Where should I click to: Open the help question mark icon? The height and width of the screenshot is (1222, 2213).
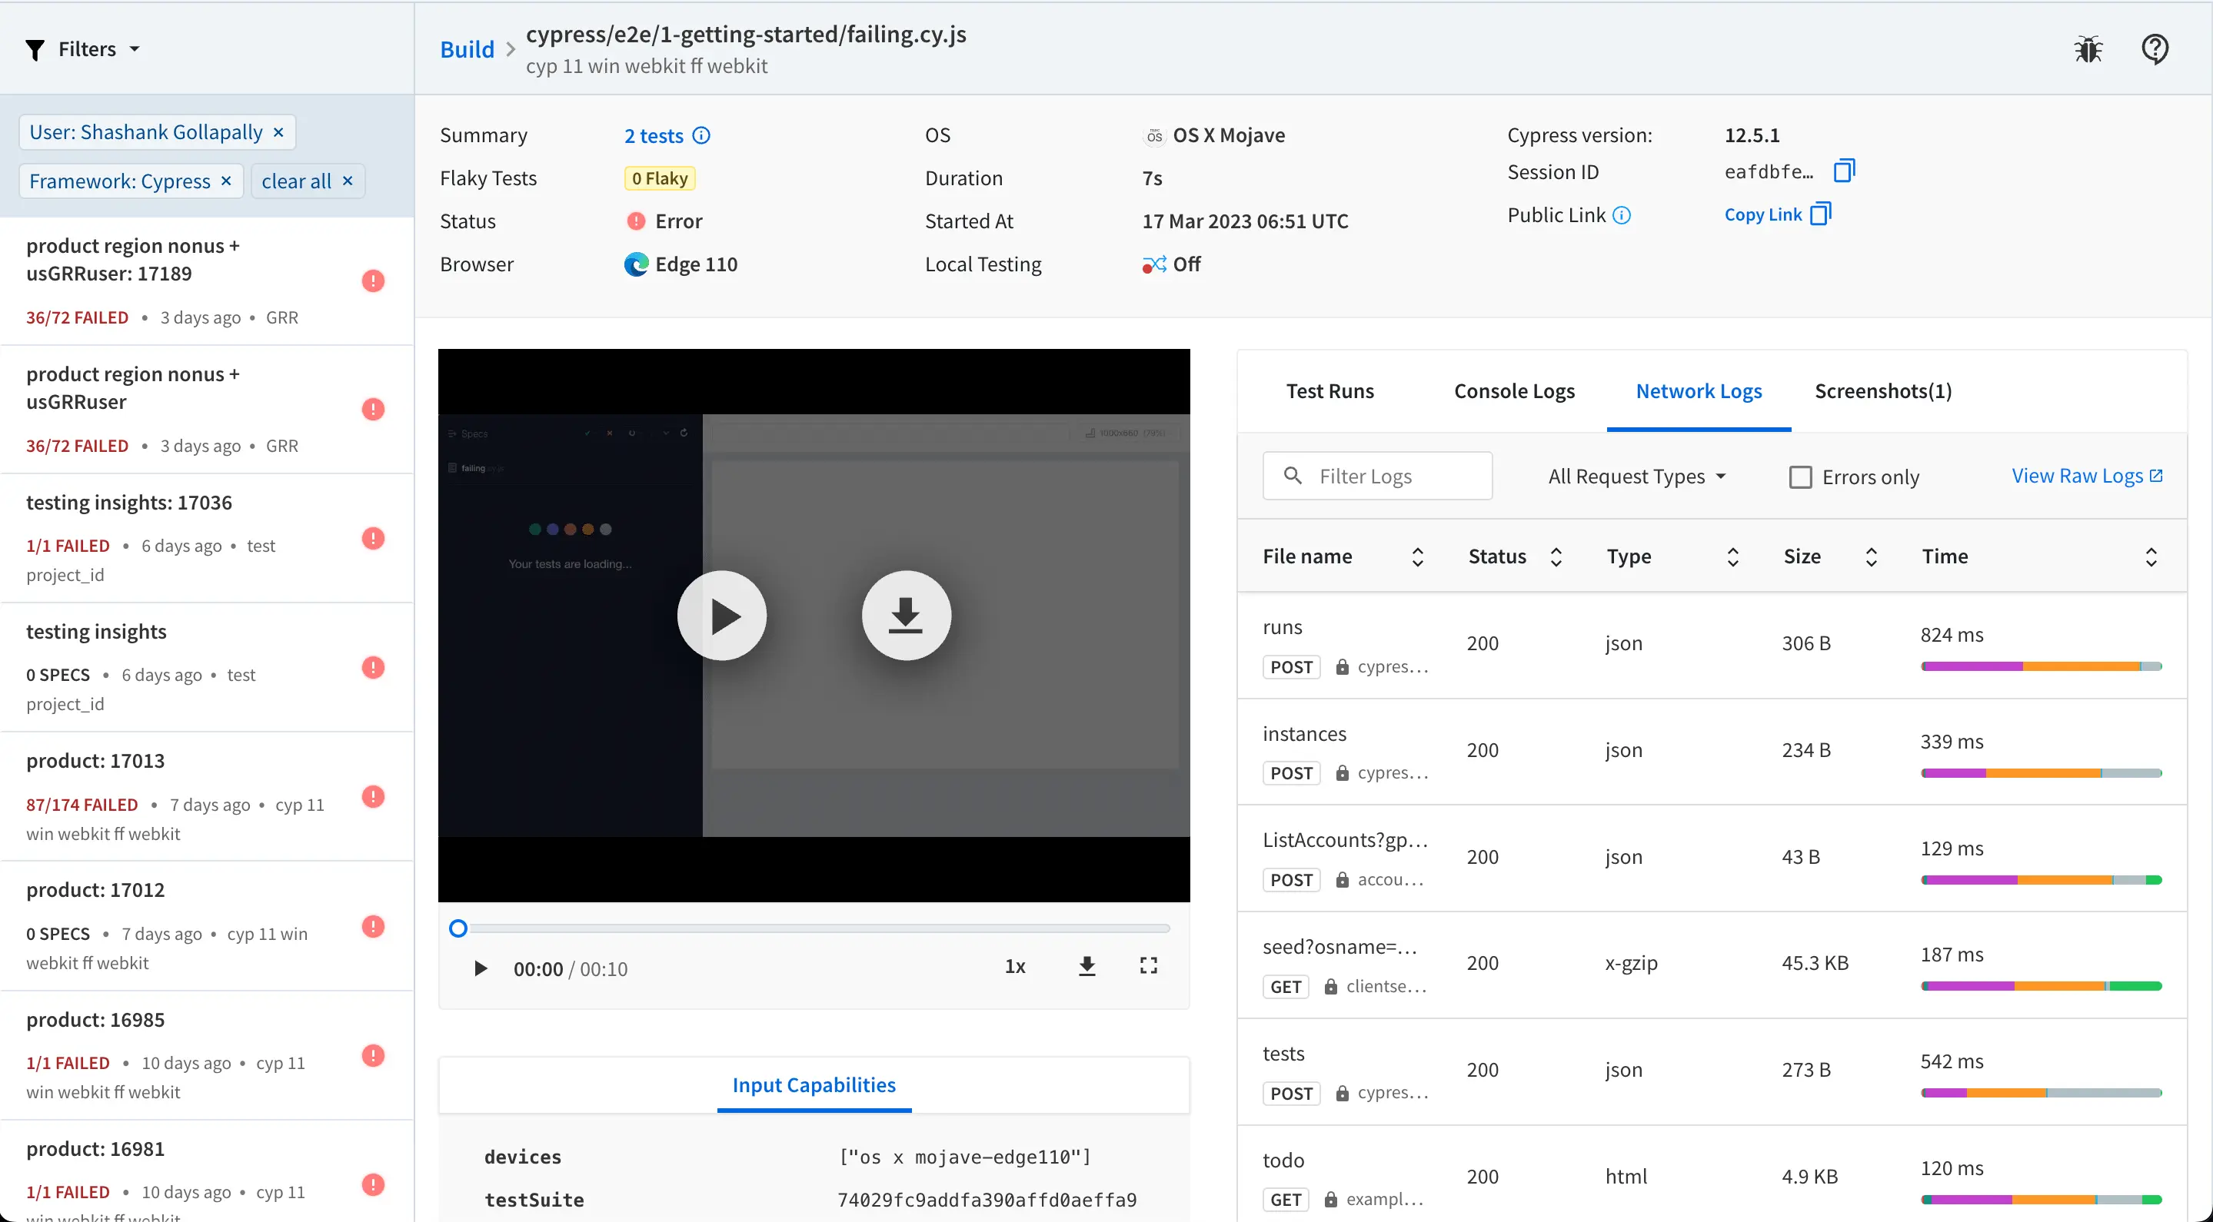point(2154,49)
